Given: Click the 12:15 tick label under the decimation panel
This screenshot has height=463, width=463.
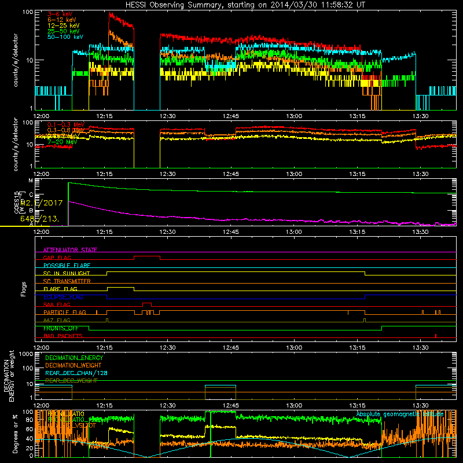Looking at the screenshot, I should pos(104,406).
